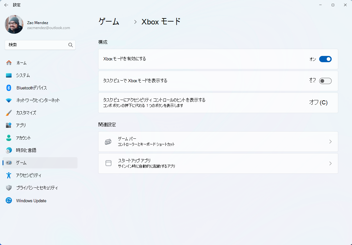Click zacmendez@outlook.com email text
The image size is (352, 245).
point(48,28)
